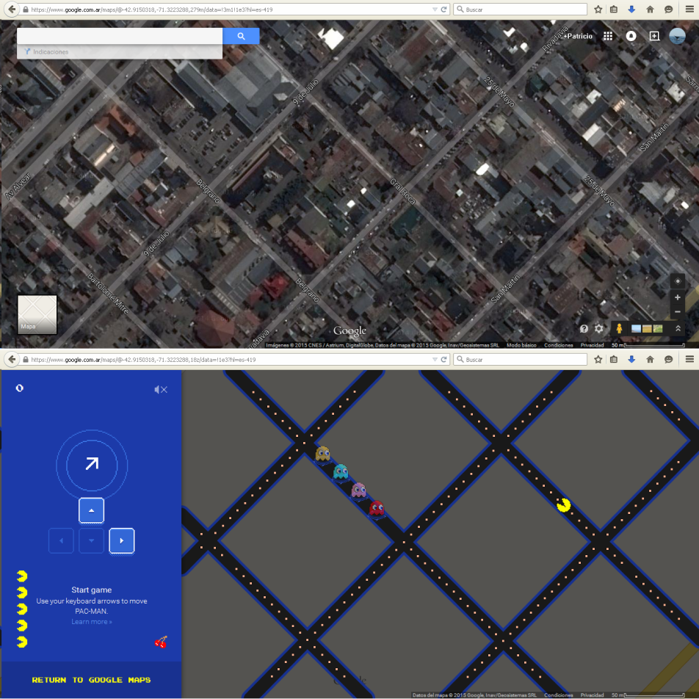The image size is (699, 699).
Task: Click the orange Clyde ghost
Action: pos(322,454)
